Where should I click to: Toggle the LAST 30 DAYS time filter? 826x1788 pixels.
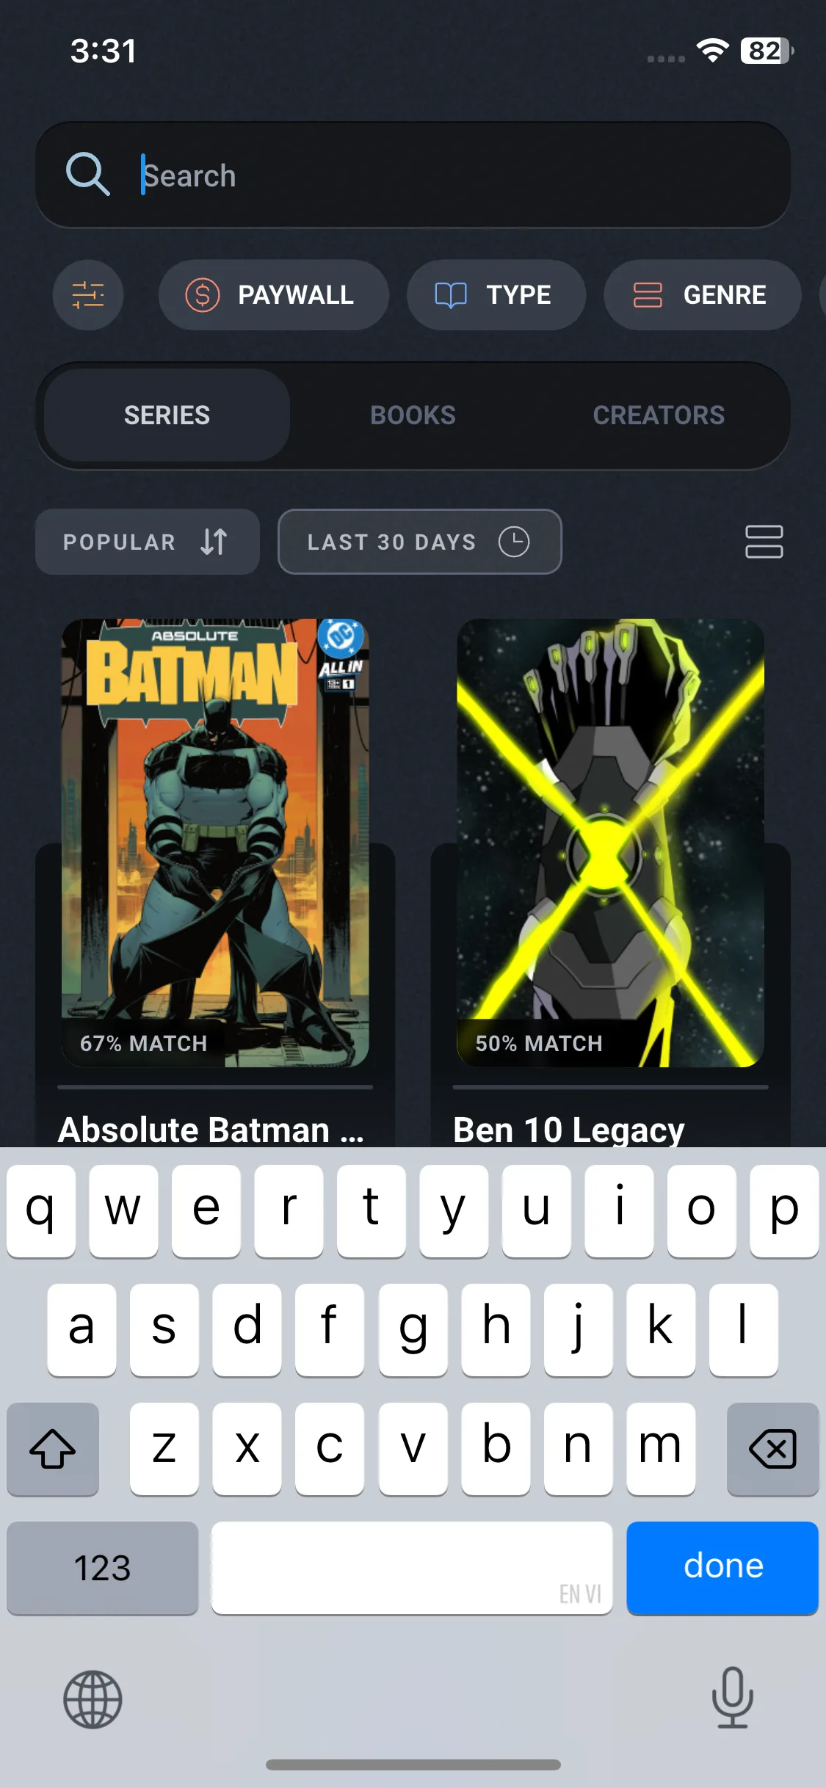(x=420, y=542)
